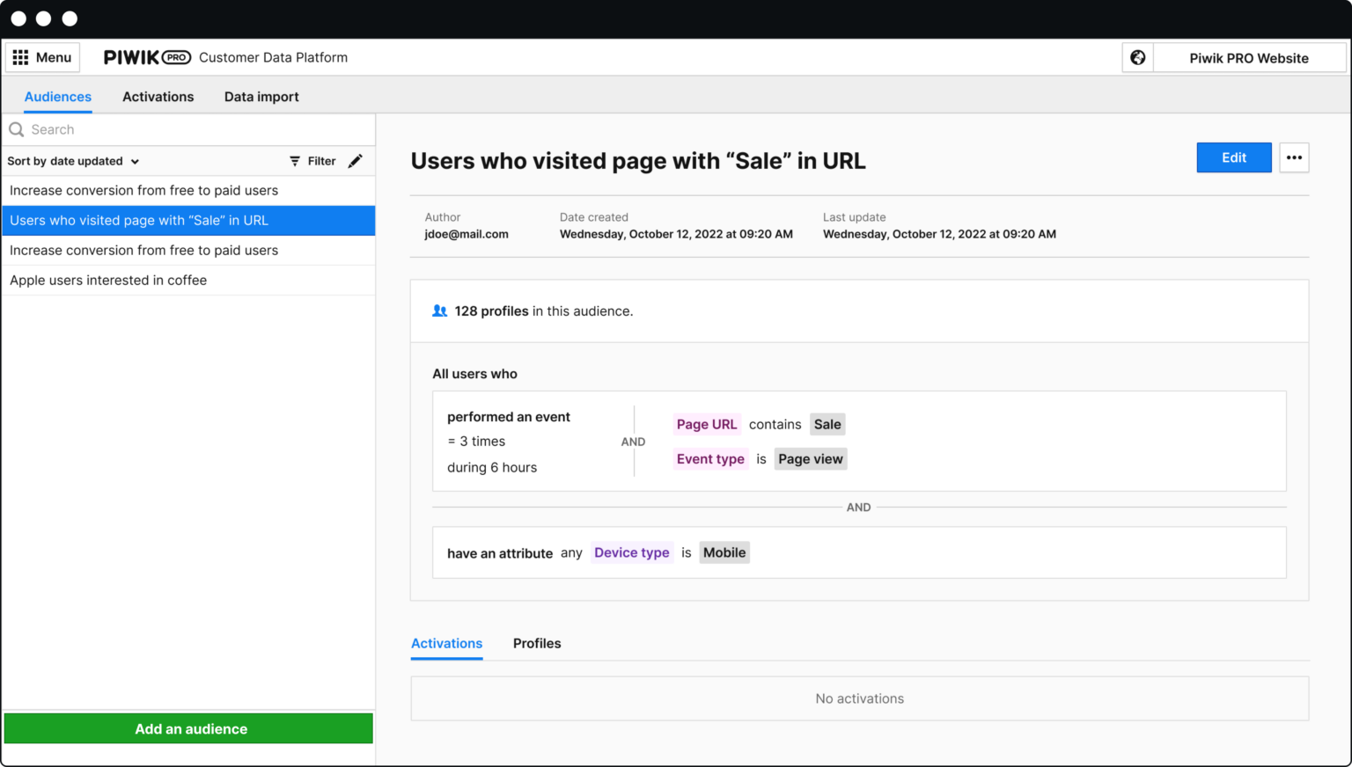Click the Piwik PRO logo
The height and width of the screenshot is (767, 1352).
(x=147, y=56)
